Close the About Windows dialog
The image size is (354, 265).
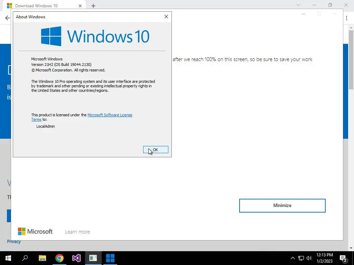tap(166, 17)
